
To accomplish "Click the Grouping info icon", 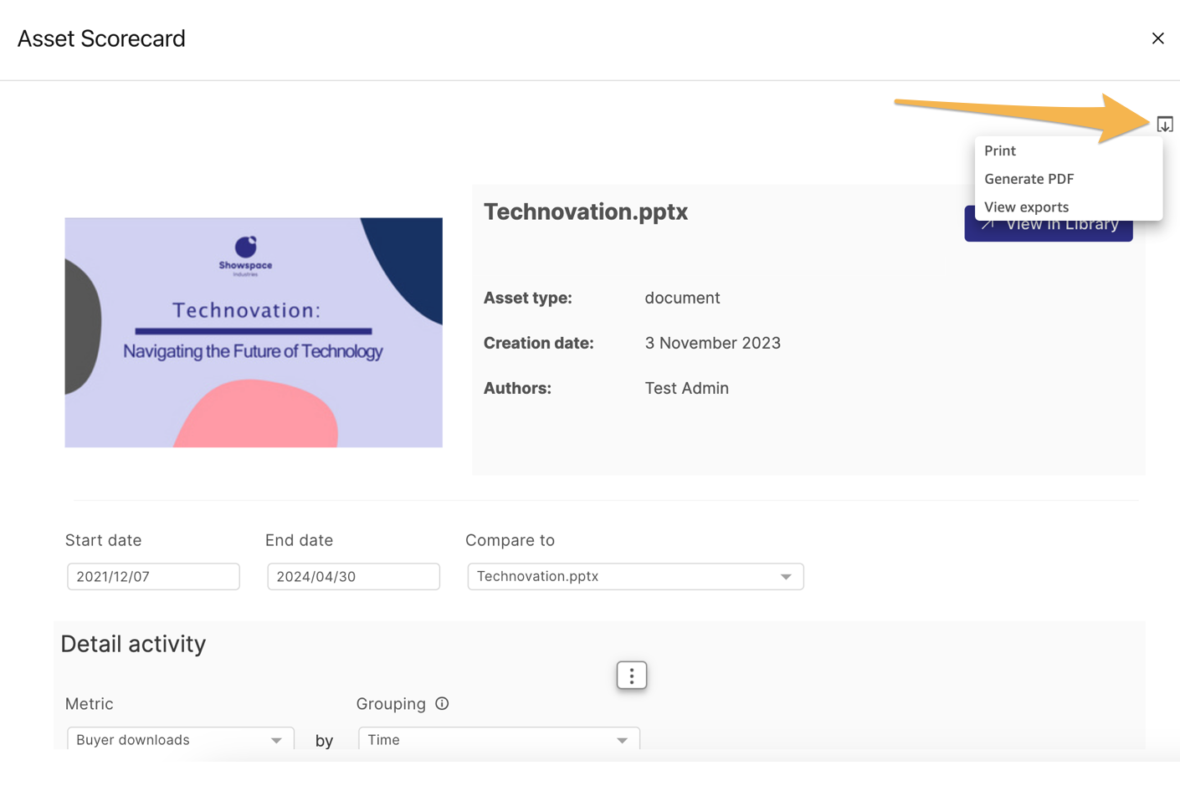I will (x=442, y=704).
